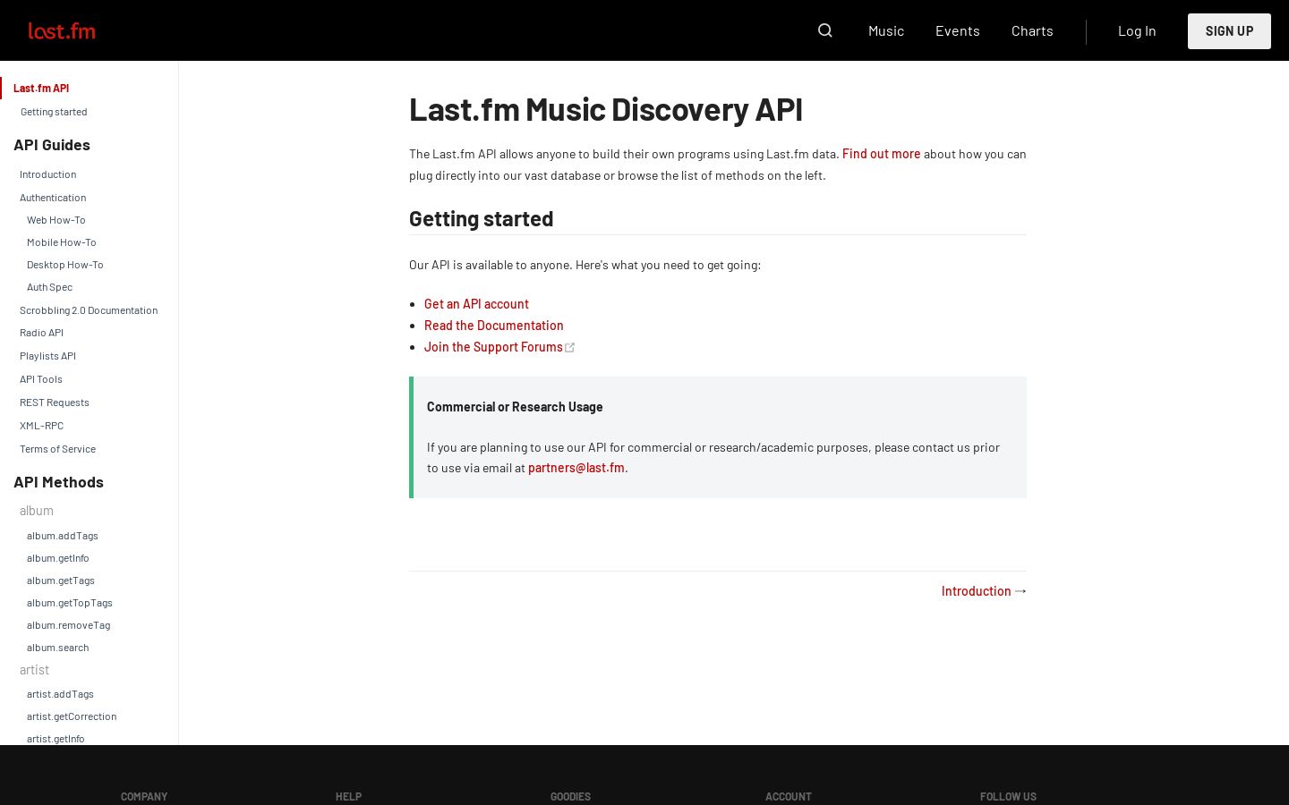Open Terms of Service in sidebar
The image size is (1289, 805).
point(57,449)
